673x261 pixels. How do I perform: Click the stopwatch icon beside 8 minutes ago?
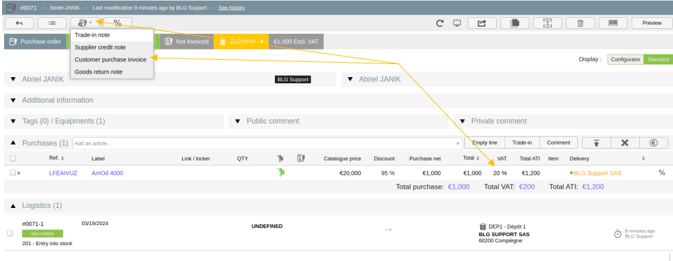[618, 233]
